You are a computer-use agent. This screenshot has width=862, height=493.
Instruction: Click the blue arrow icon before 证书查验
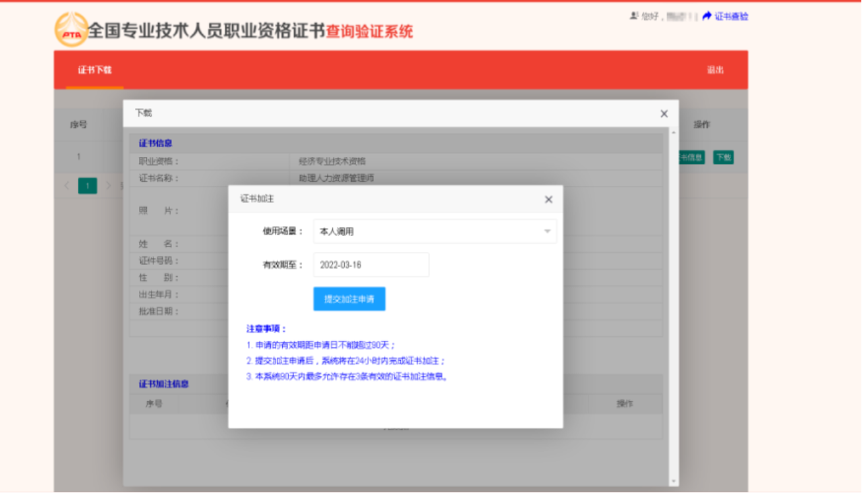click(707, 16)
